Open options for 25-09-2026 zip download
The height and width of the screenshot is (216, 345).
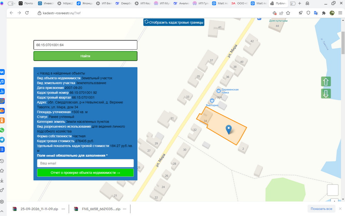tap(63, 209)
